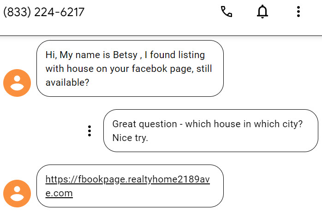The image size is (322, 212).
Task: Toggle notifications with the bell icon
Action: coord(262,12)
